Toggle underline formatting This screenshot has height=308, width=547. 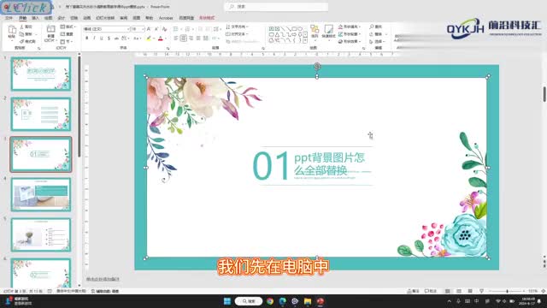coord(102,38)
